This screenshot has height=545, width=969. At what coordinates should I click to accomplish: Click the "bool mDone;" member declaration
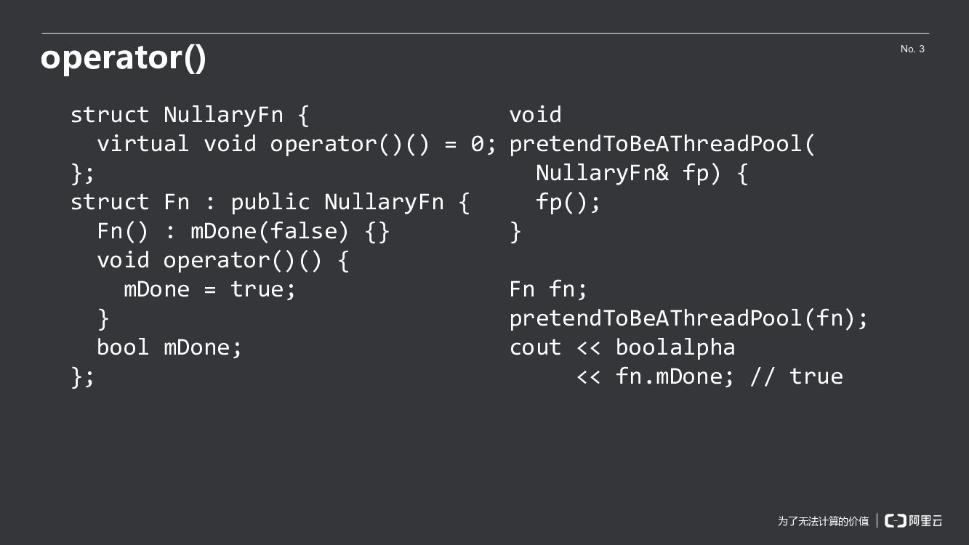point(169,347)
